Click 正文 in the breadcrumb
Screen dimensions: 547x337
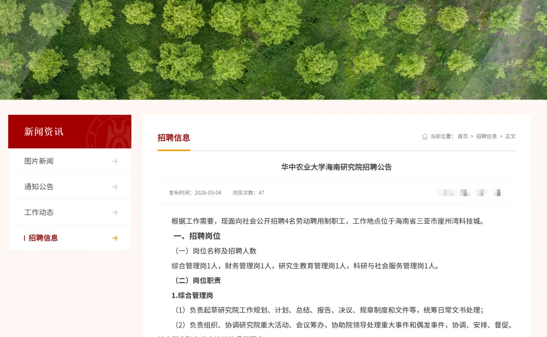[x=511, y=136]
